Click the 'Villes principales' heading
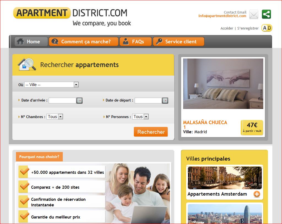 (208, 159)
